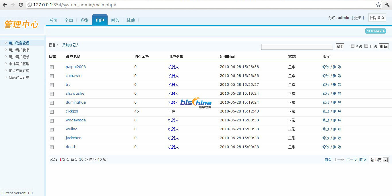Click the browser forward arrow
This screenshot has height=196, width=392.
[x=13, y=5]
